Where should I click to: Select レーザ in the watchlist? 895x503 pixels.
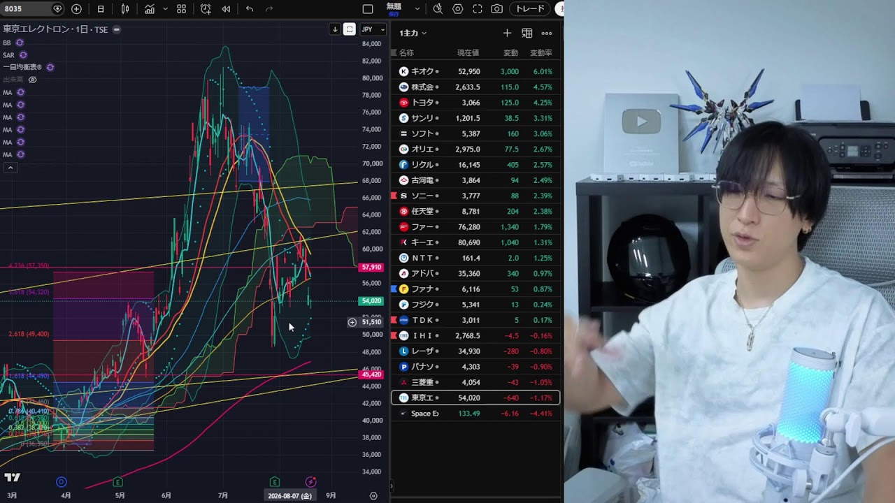point(475,351)
